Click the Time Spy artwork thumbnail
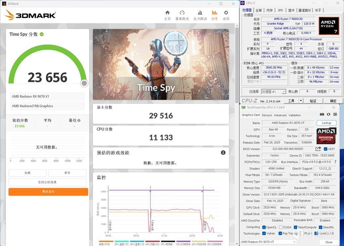344x246 pixels. (x=161, y=64)
